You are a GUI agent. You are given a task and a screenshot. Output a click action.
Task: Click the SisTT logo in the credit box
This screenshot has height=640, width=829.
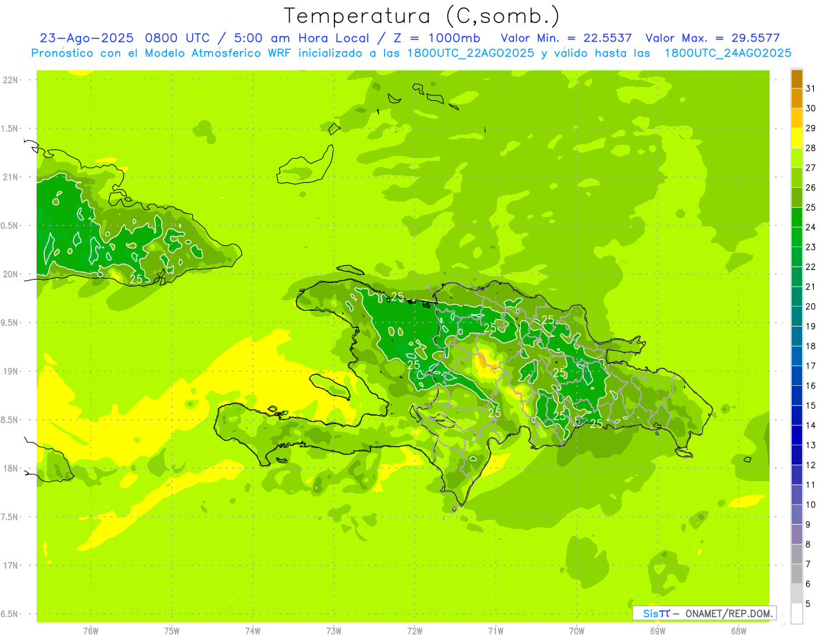656,613
